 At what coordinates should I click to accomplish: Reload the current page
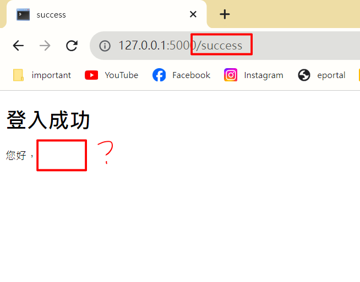(72, 46)
